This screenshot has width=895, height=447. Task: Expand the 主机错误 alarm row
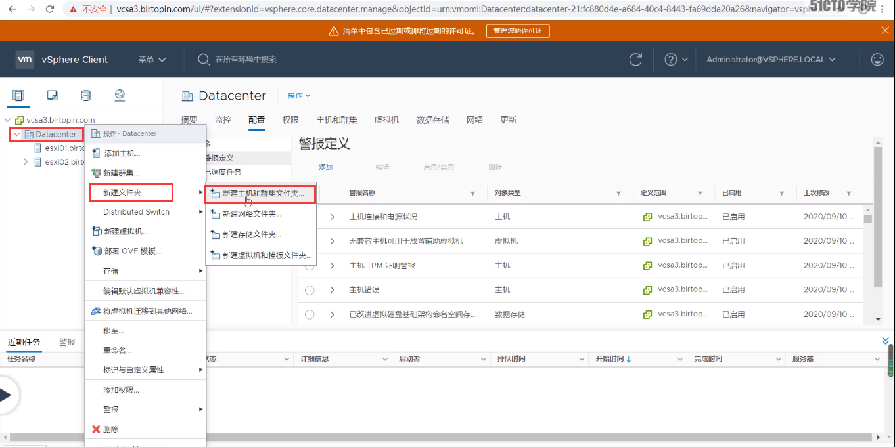coord(333,290)
